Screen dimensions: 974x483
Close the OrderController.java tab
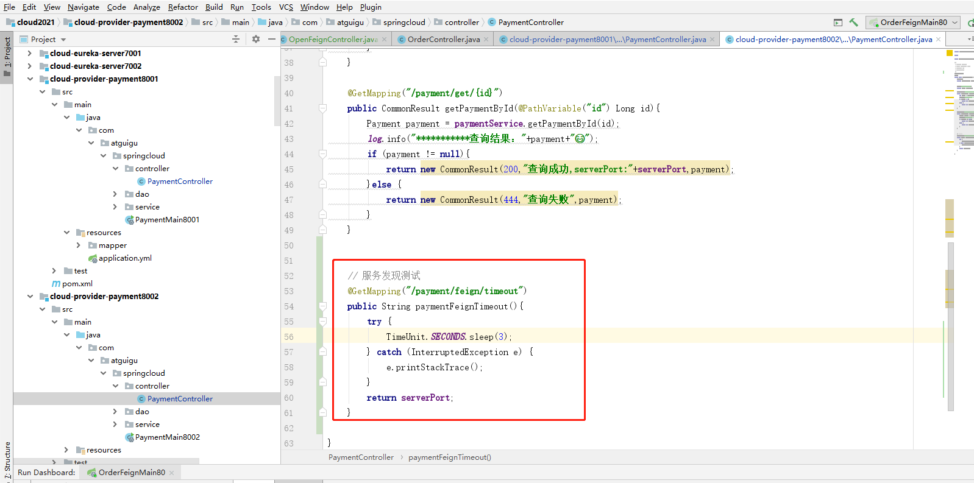tap(486, 39)
